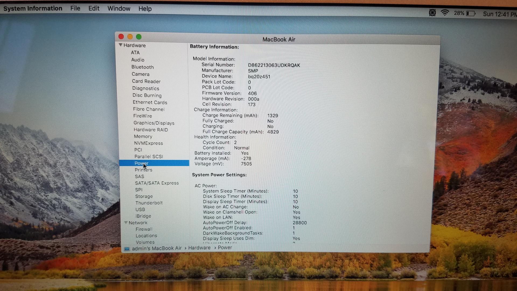Select Thunderbolt in the sidebar

tap(149, 203)
